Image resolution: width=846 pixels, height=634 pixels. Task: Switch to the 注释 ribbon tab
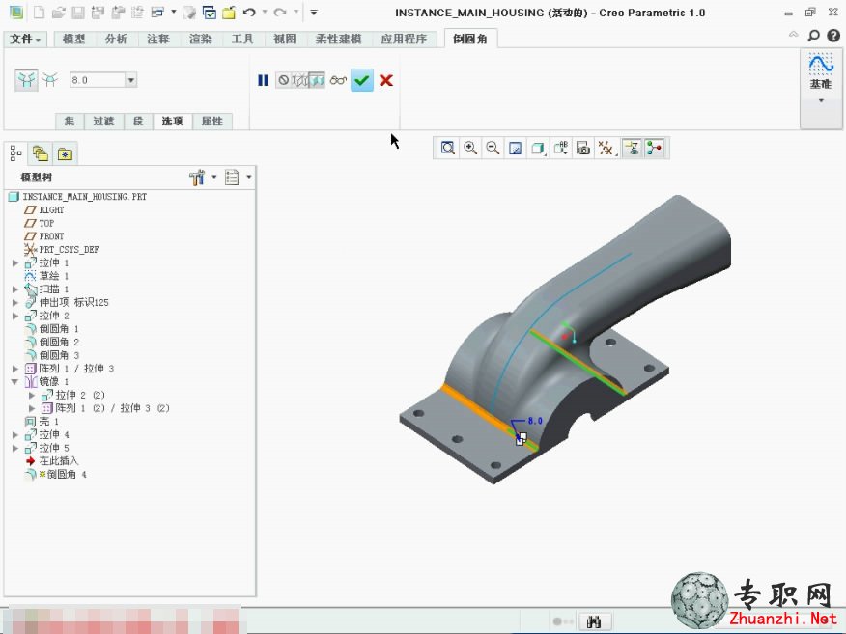click(158, 39)
